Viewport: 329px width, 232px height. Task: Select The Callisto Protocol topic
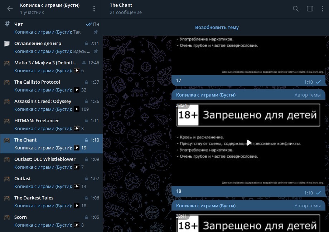coord(52,86)
